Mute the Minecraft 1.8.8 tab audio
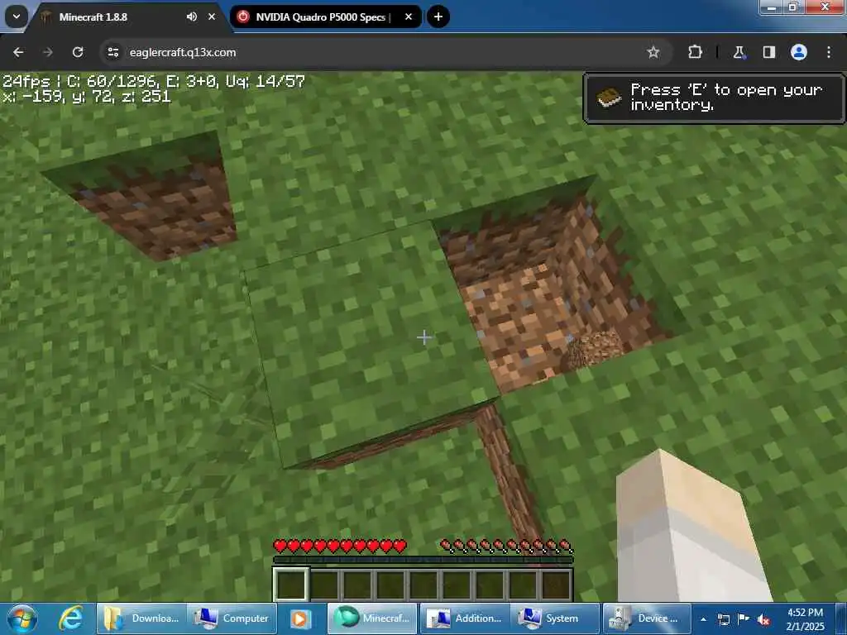The width and height of the screenshot is (847, 635). point(192,17)
